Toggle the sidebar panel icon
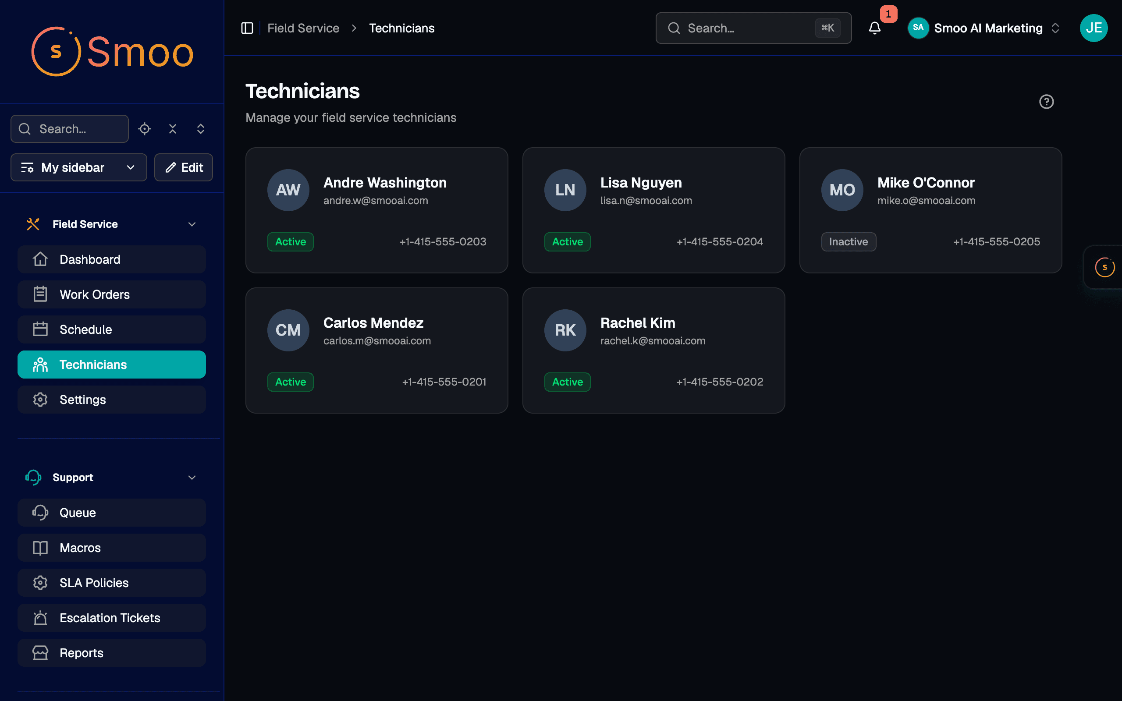Screen dimensions: 1122x701 247,28
